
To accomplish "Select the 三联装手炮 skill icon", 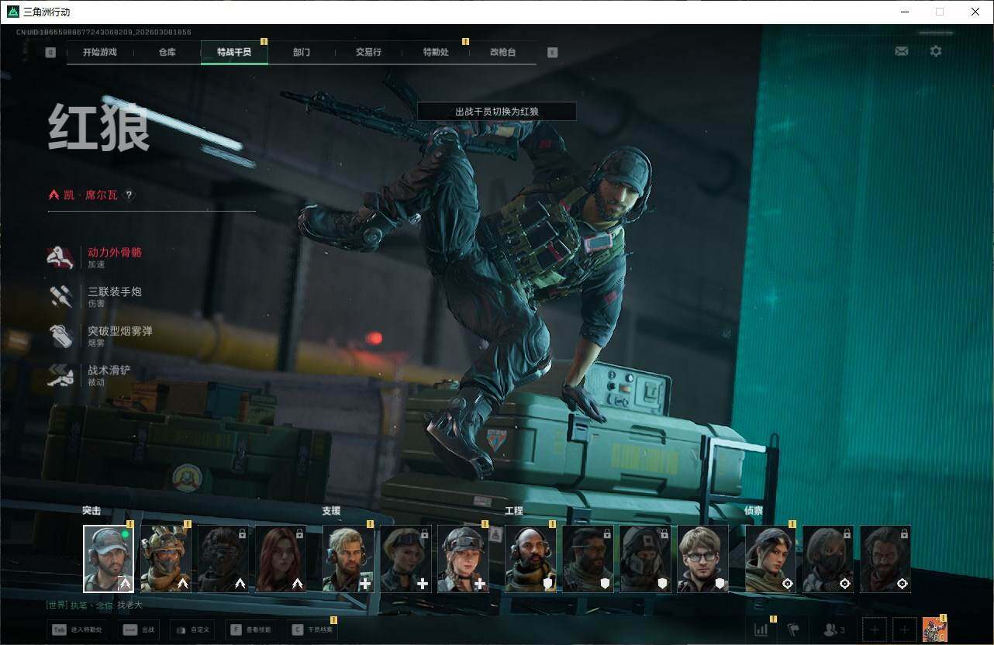I will coord(60,297).
